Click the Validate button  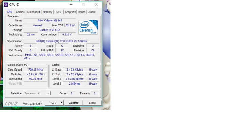73,103
